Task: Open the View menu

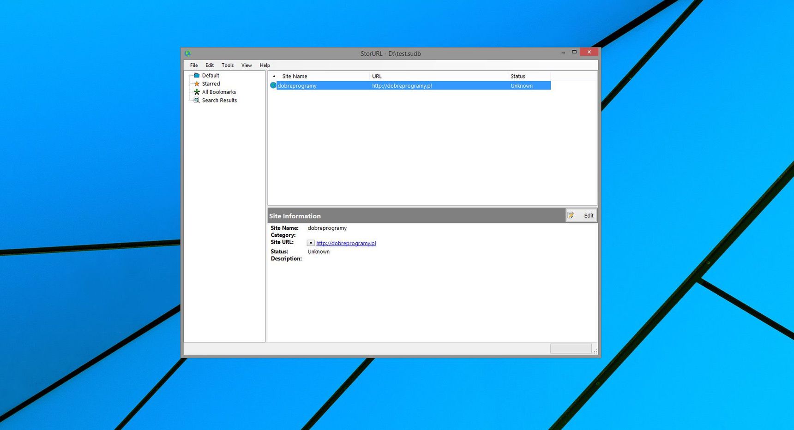Action: [247, 65]
